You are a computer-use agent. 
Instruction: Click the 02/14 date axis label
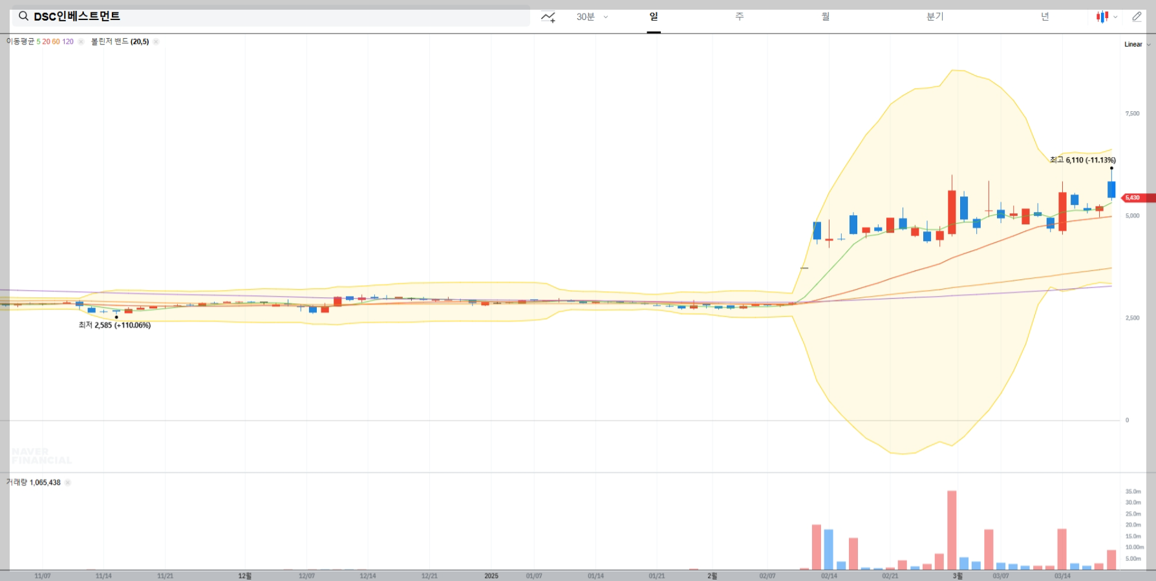coord(829,576)
